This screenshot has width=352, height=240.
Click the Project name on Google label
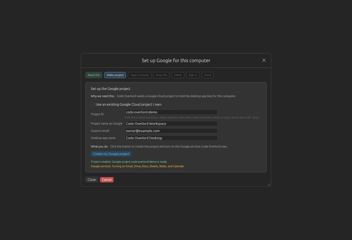[x=107, y=123]
